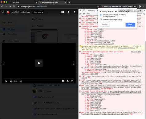Bookmark this page
Viewport: 146px width, 119px height.
click(x=14, y=6)
